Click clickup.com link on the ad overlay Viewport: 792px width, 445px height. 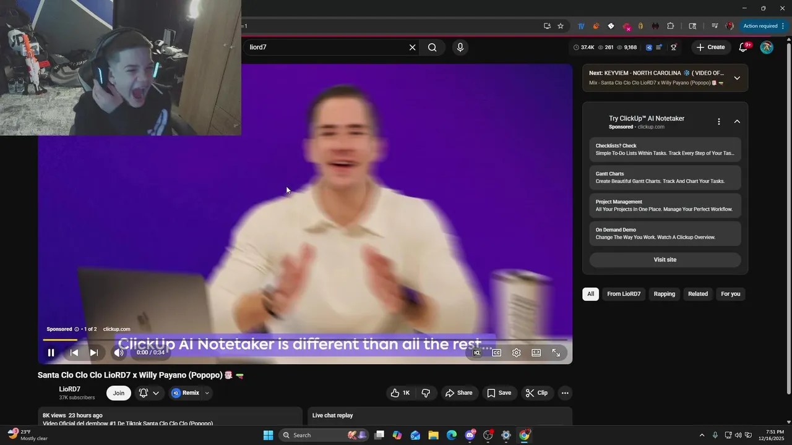pos(116,329)
